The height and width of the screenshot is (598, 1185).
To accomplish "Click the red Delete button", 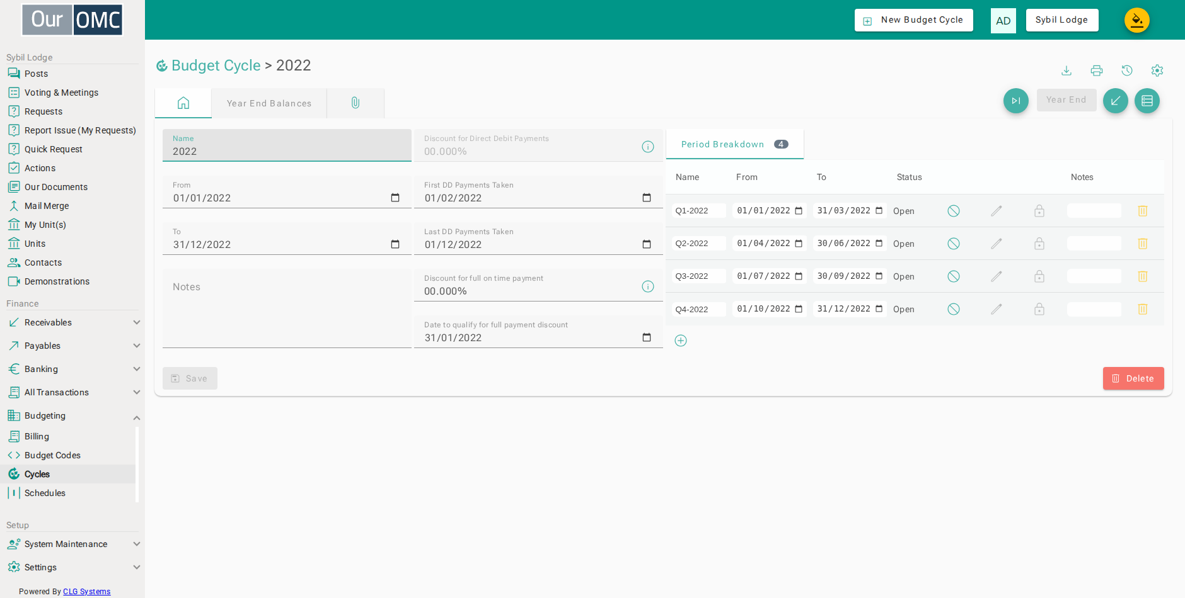I will 1133,378.
